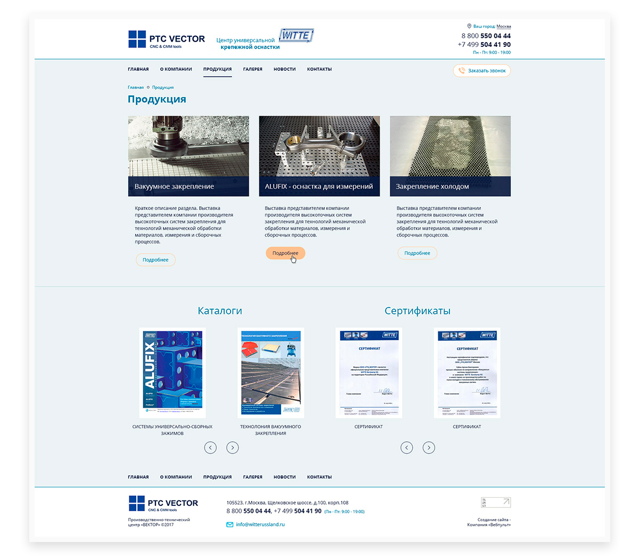The height and width of the screenshot is (558, 639).
Task: Click the WITTE logo in header
Action: point(296,35)
